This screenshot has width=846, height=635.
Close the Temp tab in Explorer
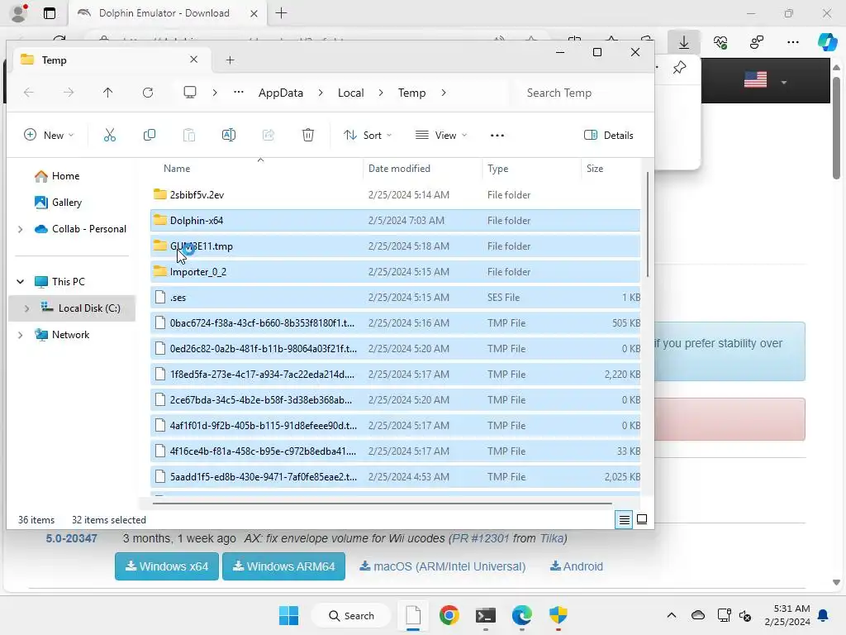[193, 60]
